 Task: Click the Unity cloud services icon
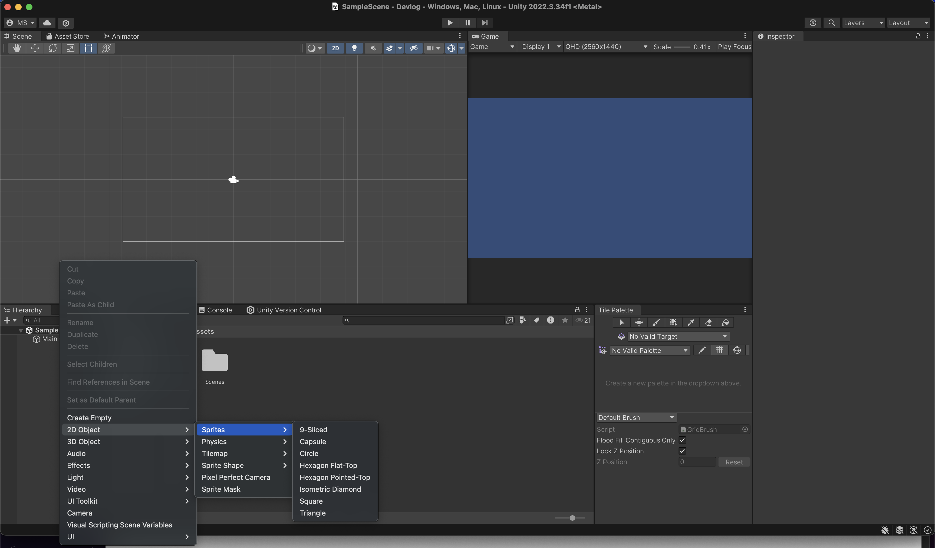[x=47, y=23]
